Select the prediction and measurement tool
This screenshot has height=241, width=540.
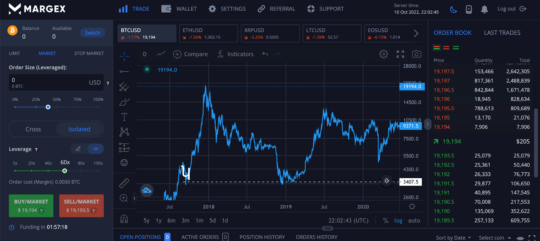(124, 147)
